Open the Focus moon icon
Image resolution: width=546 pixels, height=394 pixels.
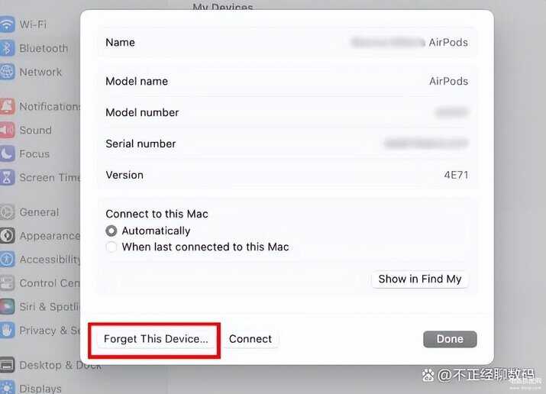click(7, 153)
